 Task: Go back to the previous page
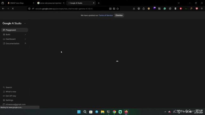[3, 9]
